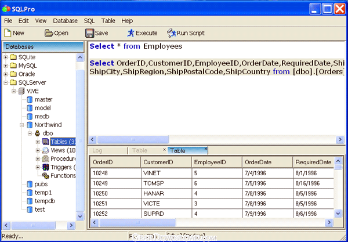
Task: Click tree scrollbar down arrow
Action: point(80,216)
